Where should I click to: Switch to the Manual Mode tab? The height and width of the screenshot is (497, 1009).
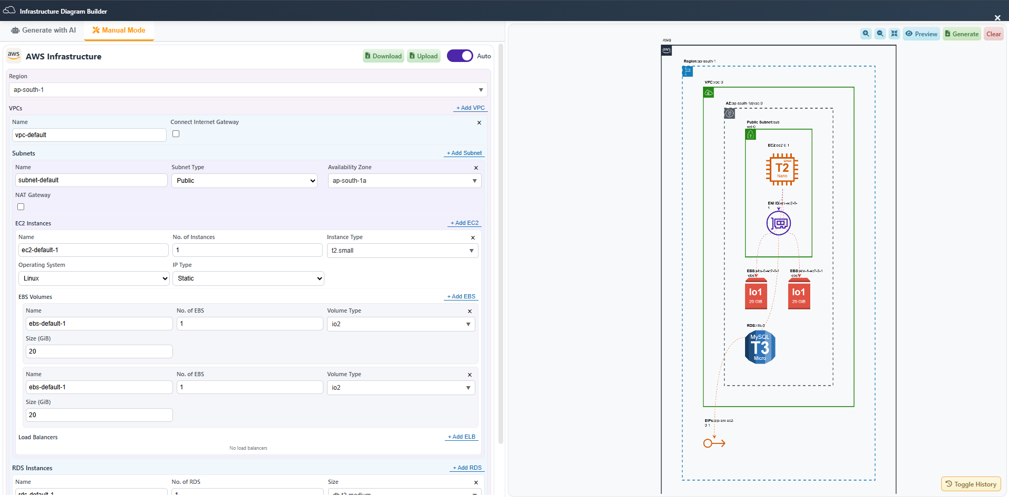119,30
